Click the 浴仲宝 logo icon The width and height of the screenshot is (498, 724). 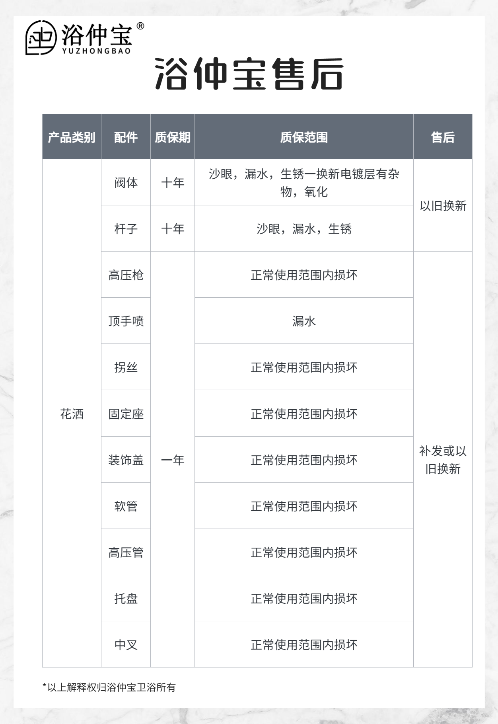41,37
